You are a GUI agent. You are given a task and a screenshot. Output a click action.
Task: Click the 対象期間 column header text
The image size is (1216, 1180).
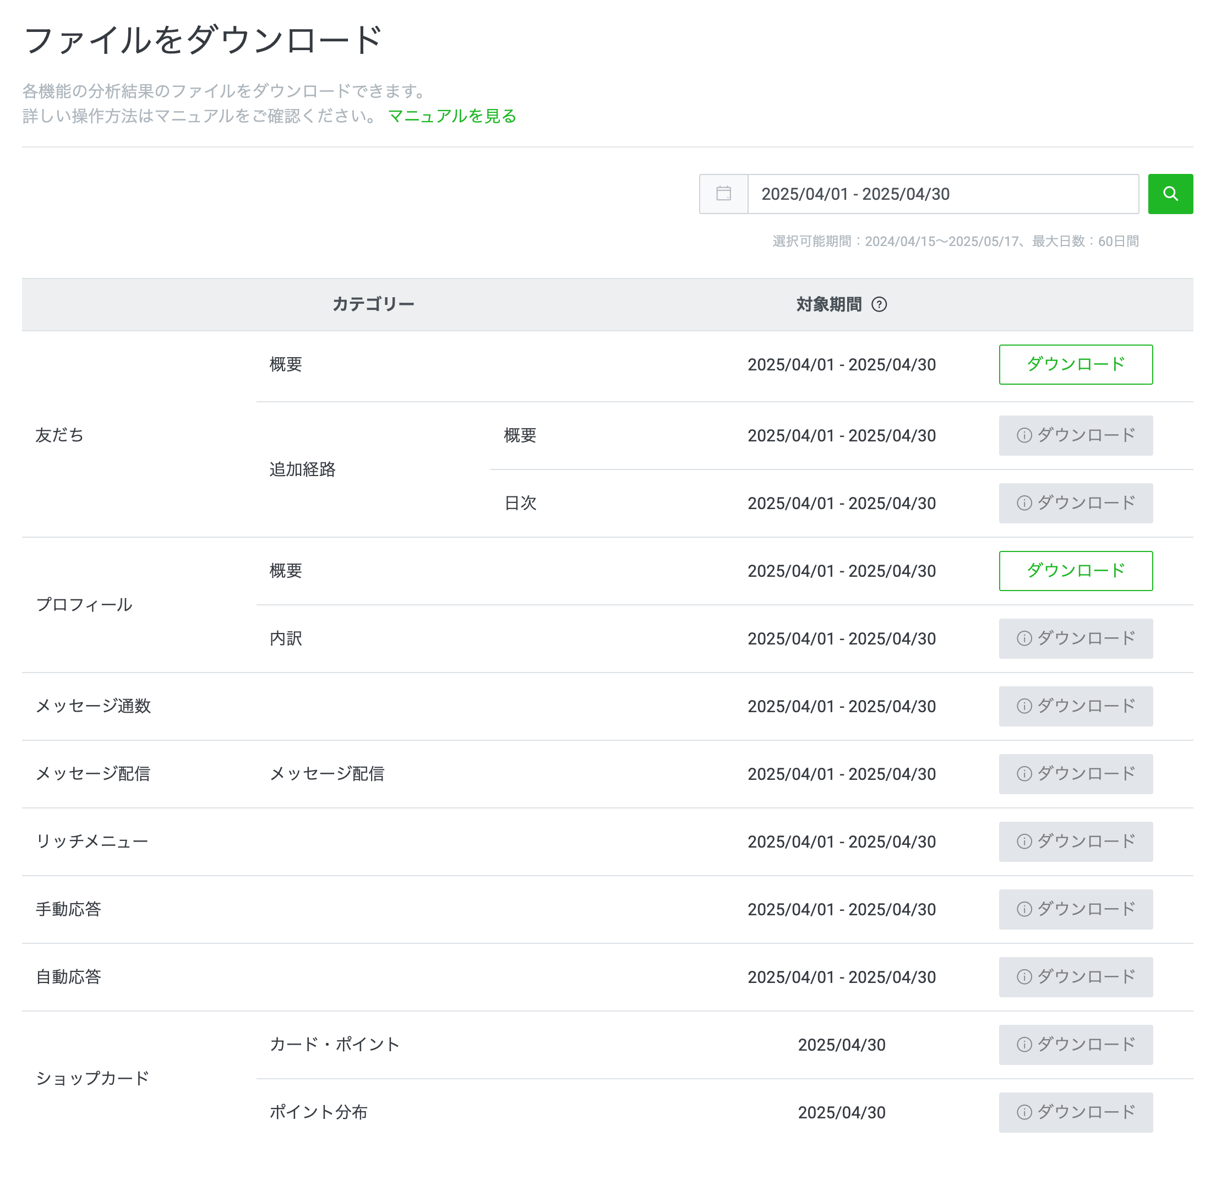[828, 304]
